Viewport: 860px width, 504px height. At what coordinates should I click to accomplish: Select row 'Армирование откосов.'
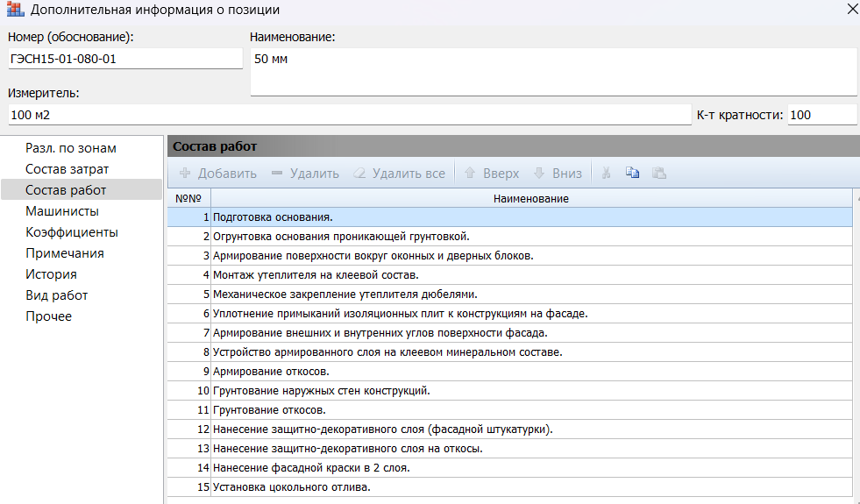click(509, 372)
